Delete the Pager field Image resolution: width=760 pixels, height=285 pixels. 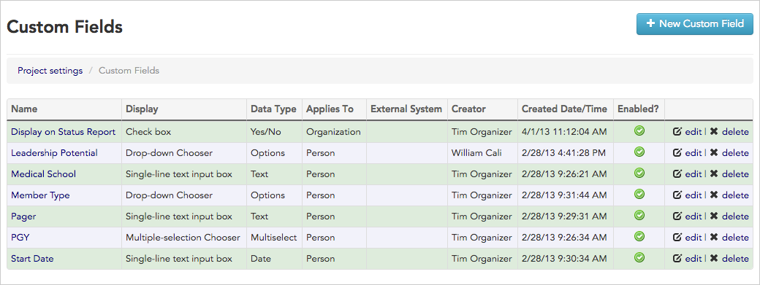point(729,216)
